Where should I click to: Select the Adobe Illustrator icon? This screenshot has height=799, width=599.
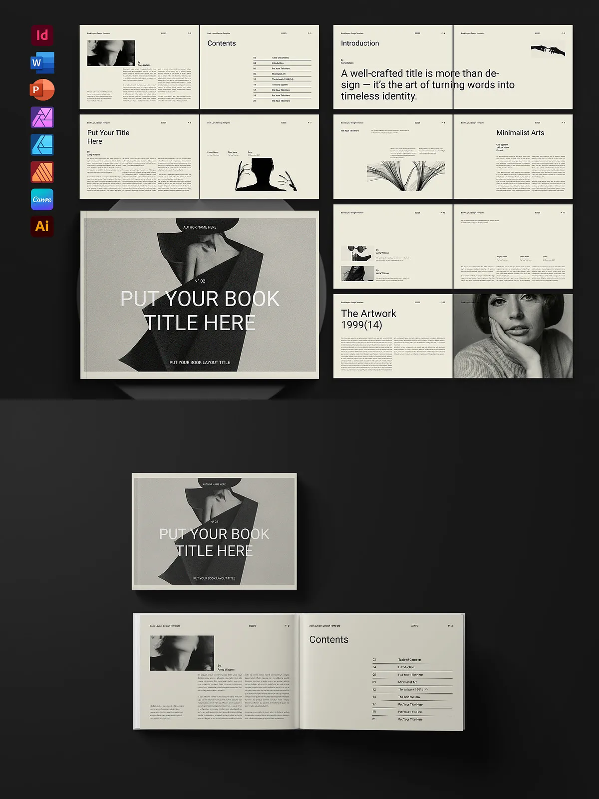(42, 226)
